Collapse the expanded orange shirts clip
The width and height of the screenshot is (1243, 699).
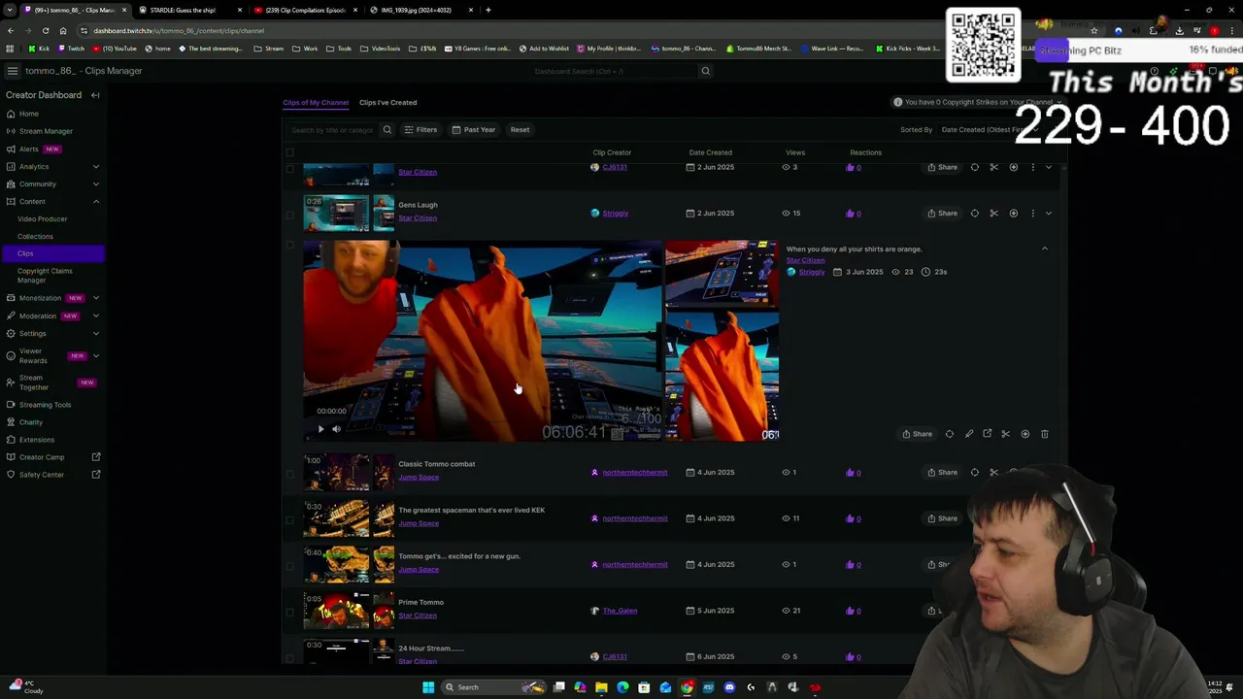1045,249
